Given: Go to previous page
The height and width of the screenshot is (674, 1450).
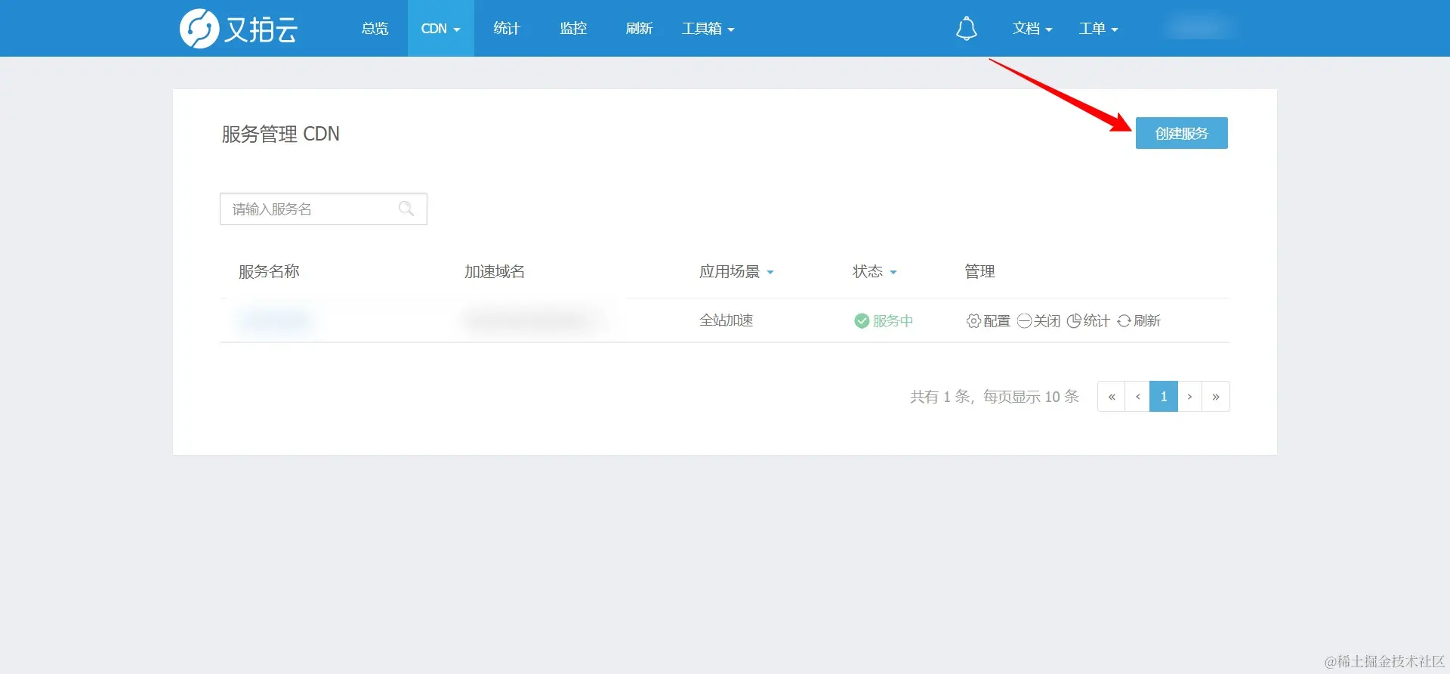Looking at the screenshot, I should click(x=1138, y=397).
